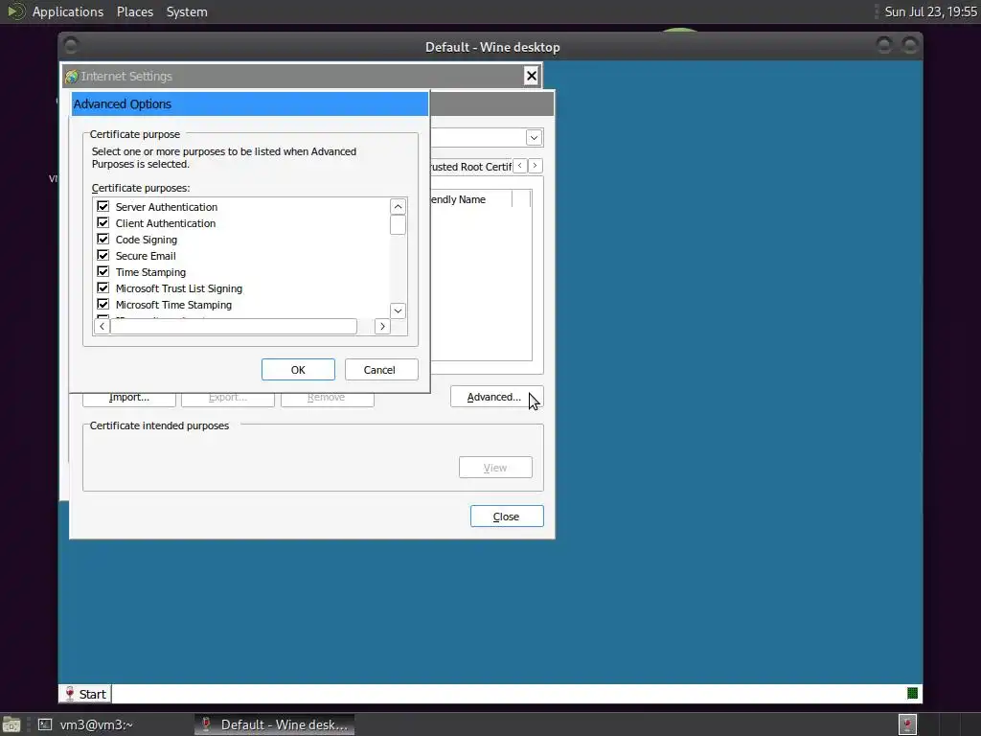This screenshot has height=736, width=981.
Task: Click the show desktop icon in bottom panel
Action: [x=11, y=724]
